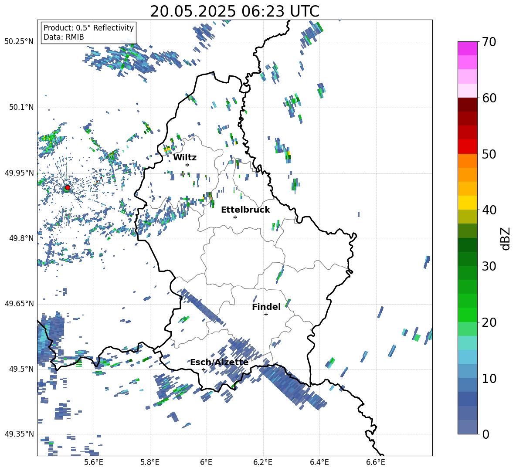Click the Wiltz station cross marker
516x471 pixels.
pyautogui.click(x=187, y=165)
